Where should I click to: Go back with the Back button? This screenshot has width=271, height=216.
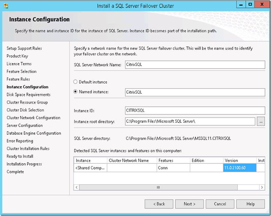(159, 204)
